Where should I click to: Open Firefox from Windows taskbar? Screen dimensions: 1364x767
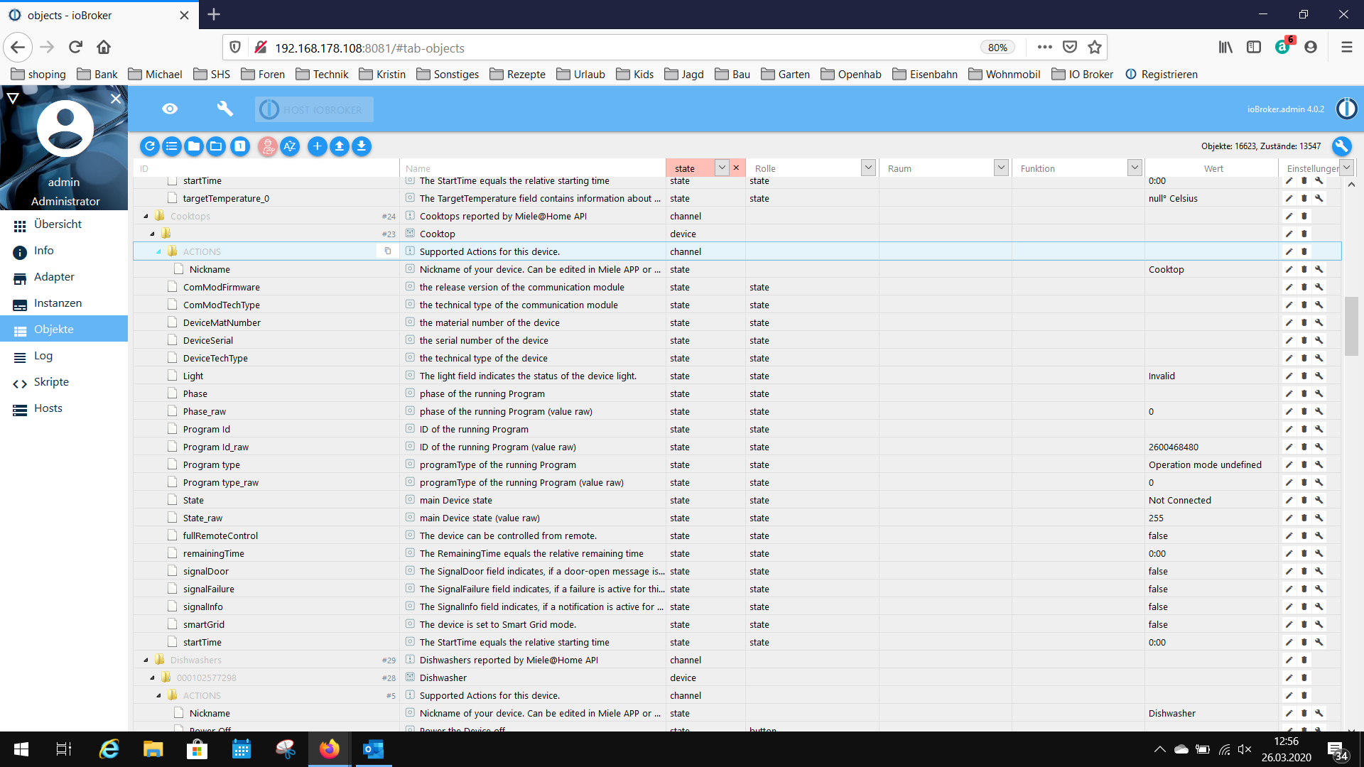click(x=330, y=749)
